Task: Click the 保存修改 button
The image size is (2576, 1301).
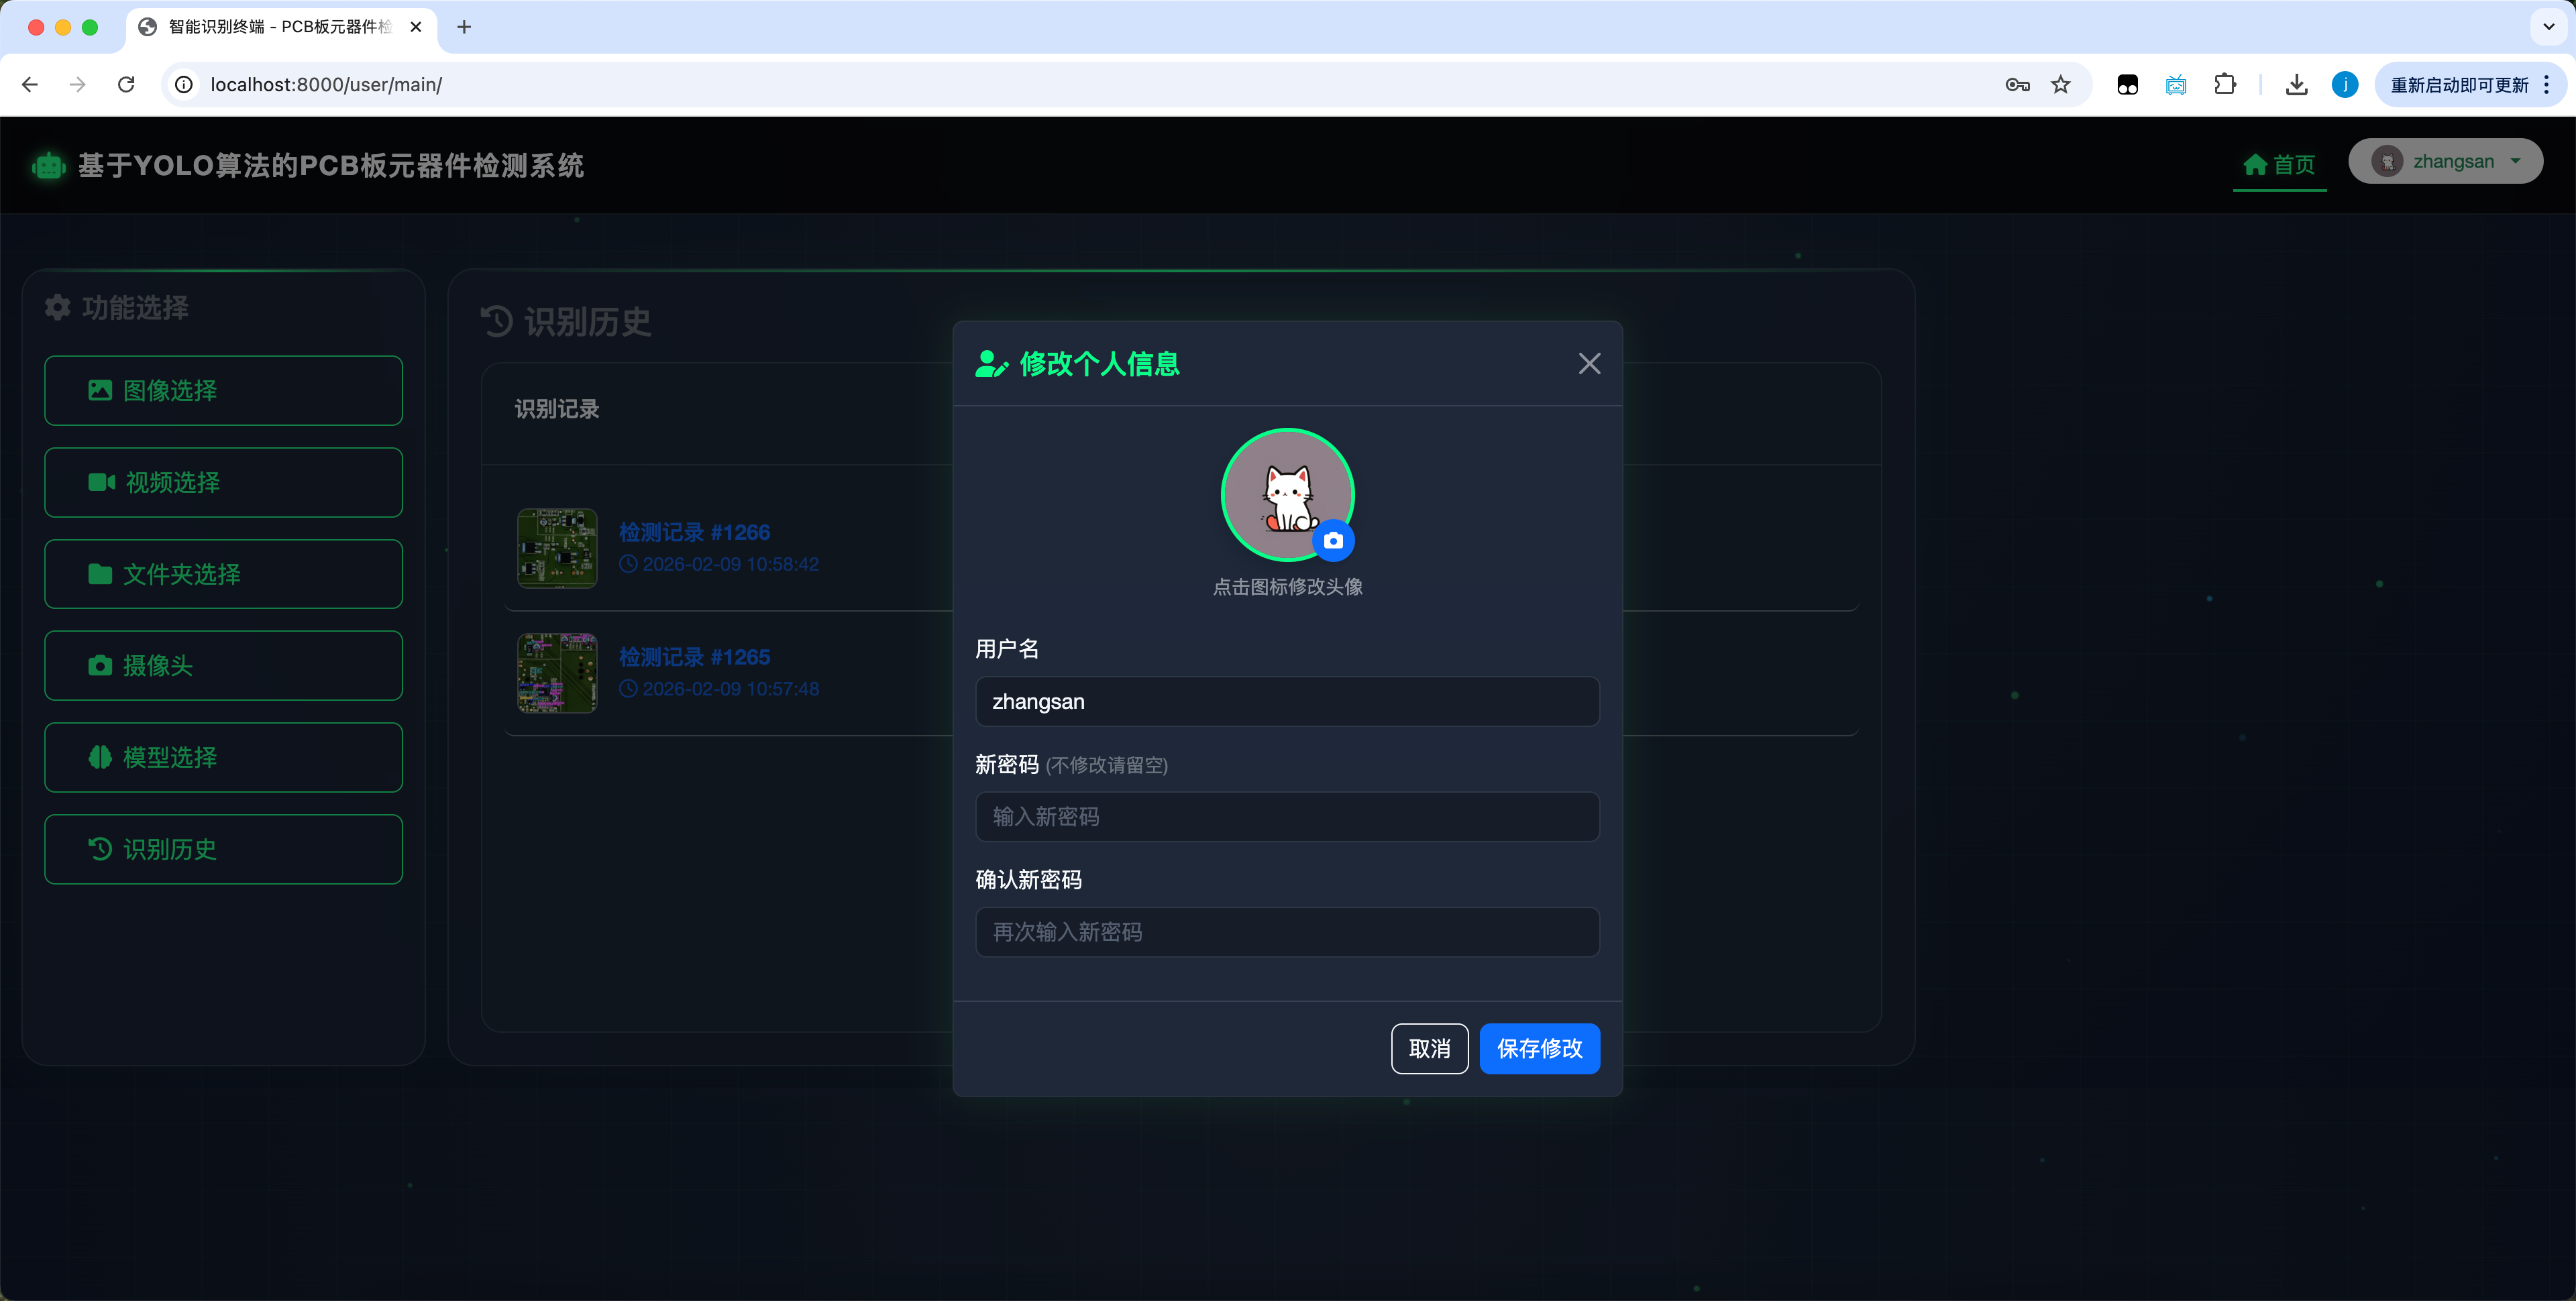Action: (1539, 1048)
